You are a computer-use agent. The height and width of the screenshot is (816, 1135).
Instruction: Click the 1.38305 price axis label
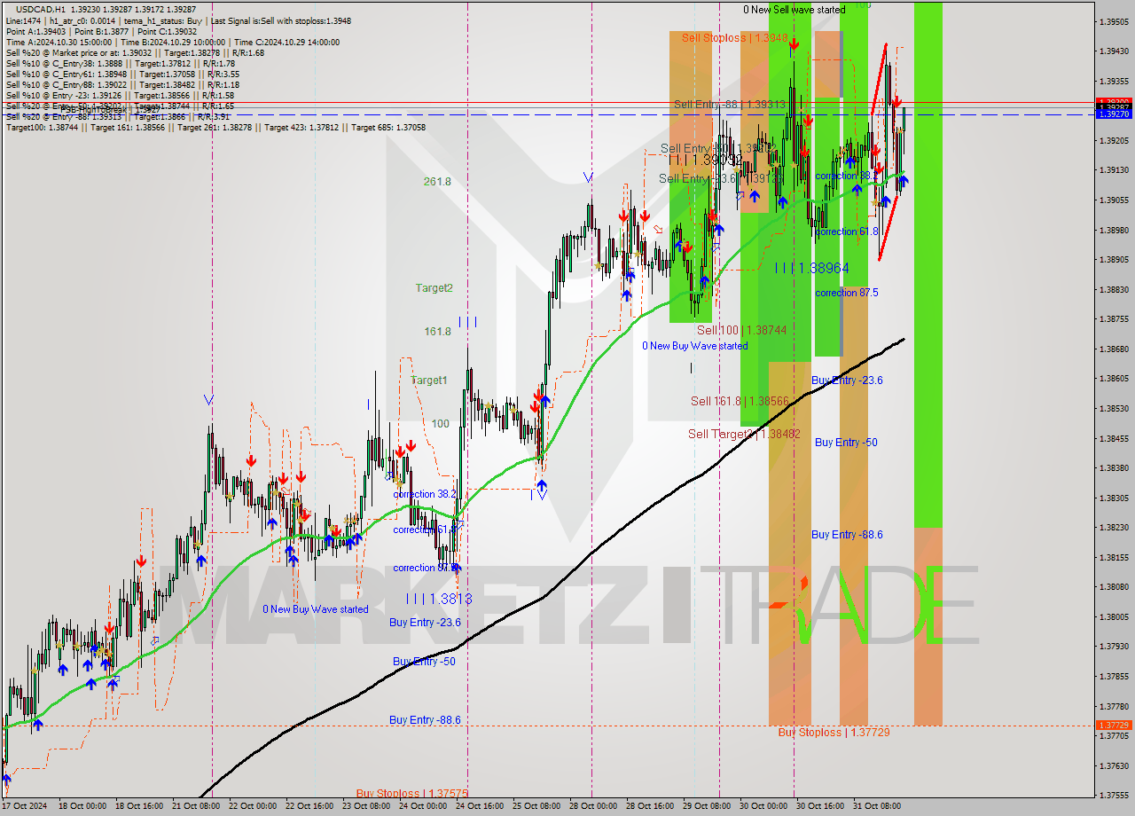pos(1113,498)
